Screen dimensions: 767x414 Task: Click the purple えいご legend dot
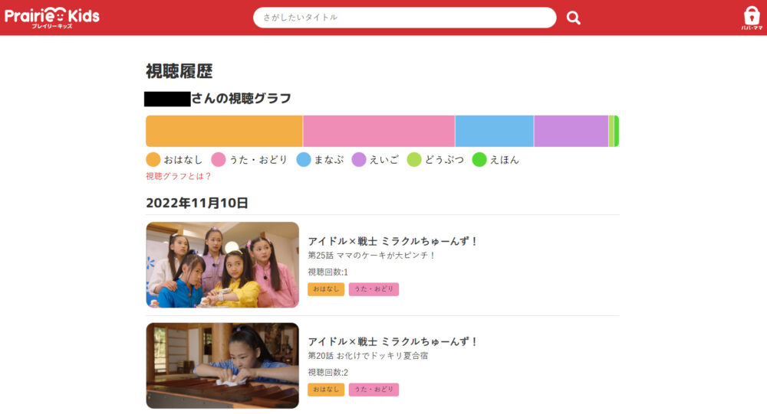tap(359, 160)
